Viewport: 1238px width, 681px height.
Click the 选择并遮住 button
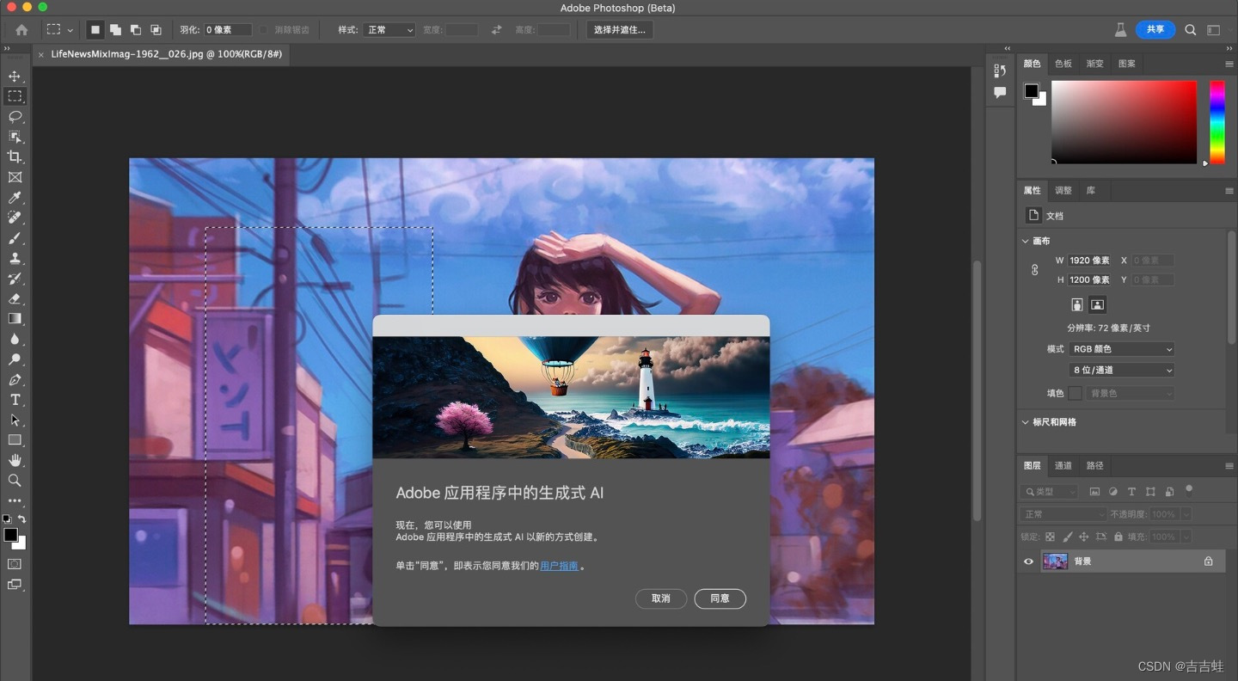tap(620, 29)
